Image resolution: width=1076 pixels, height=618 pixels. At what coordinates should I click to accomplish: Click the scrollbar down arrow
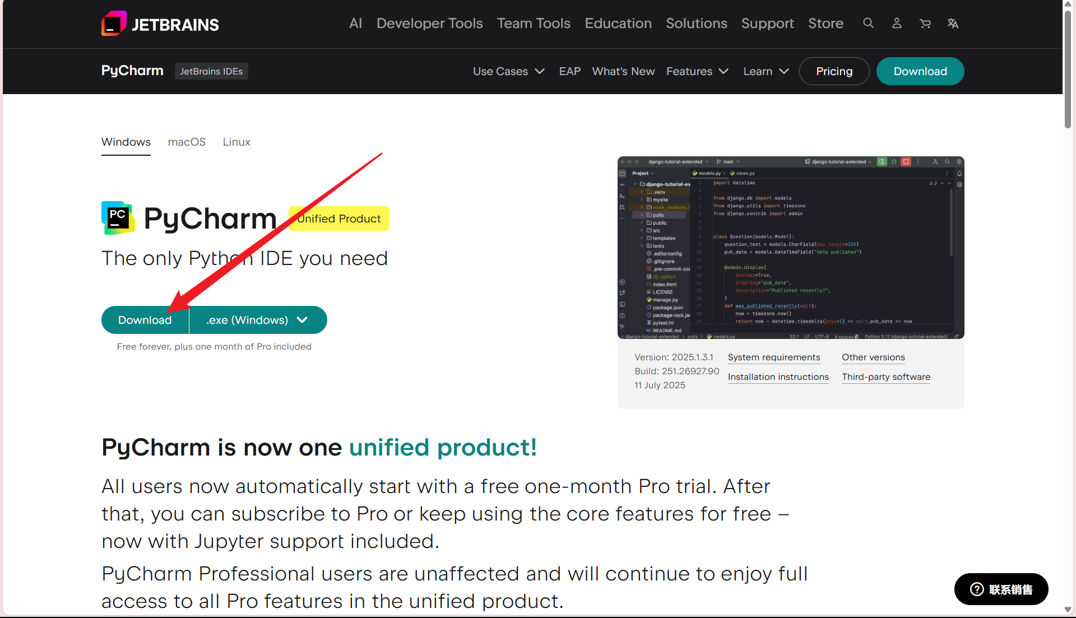(x=1068, y=610)
